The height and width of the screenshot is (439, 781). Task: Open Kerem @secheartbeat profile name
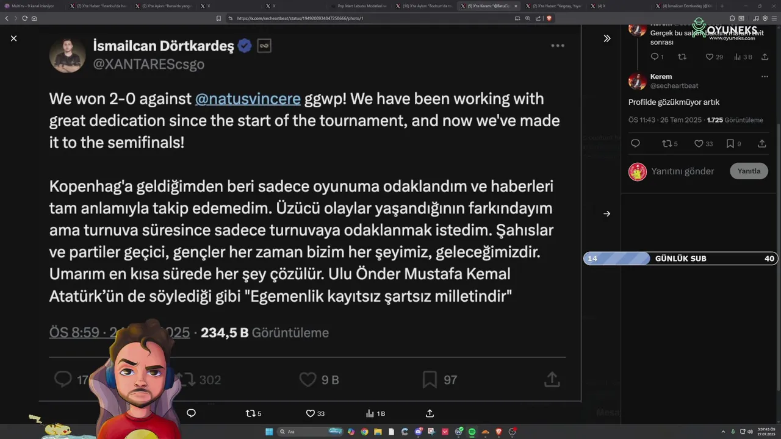(661, 77)
